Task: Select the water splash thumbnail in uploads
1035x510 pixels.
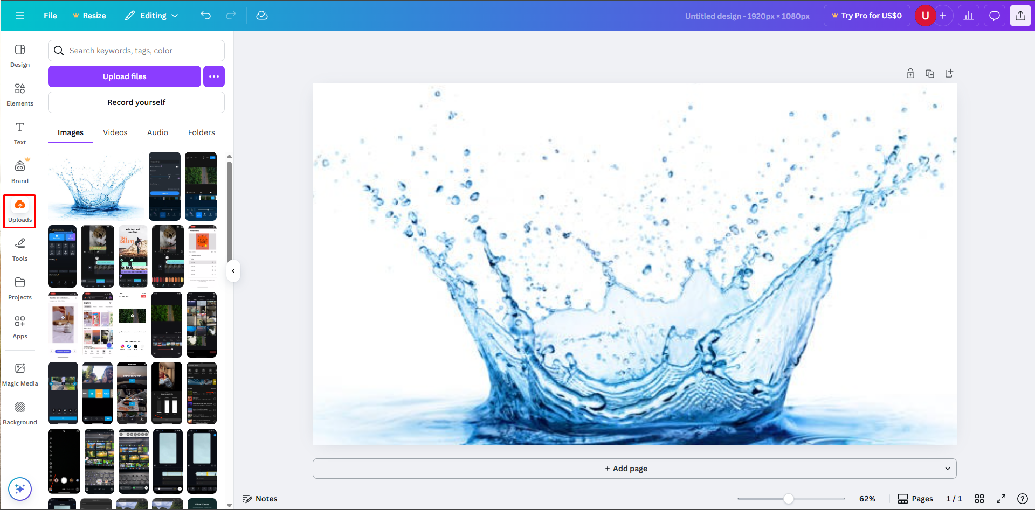Action: coord(95,186)
